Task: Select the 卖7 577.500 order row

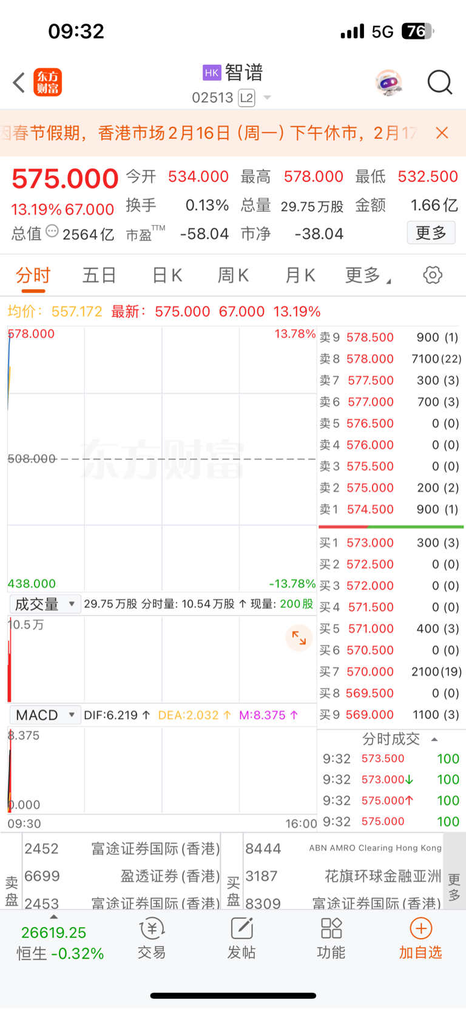Action: [390, 380]
